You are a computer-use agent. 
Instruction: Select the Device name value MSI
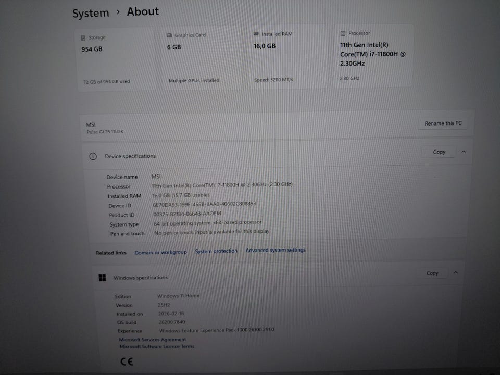[156, 177]
